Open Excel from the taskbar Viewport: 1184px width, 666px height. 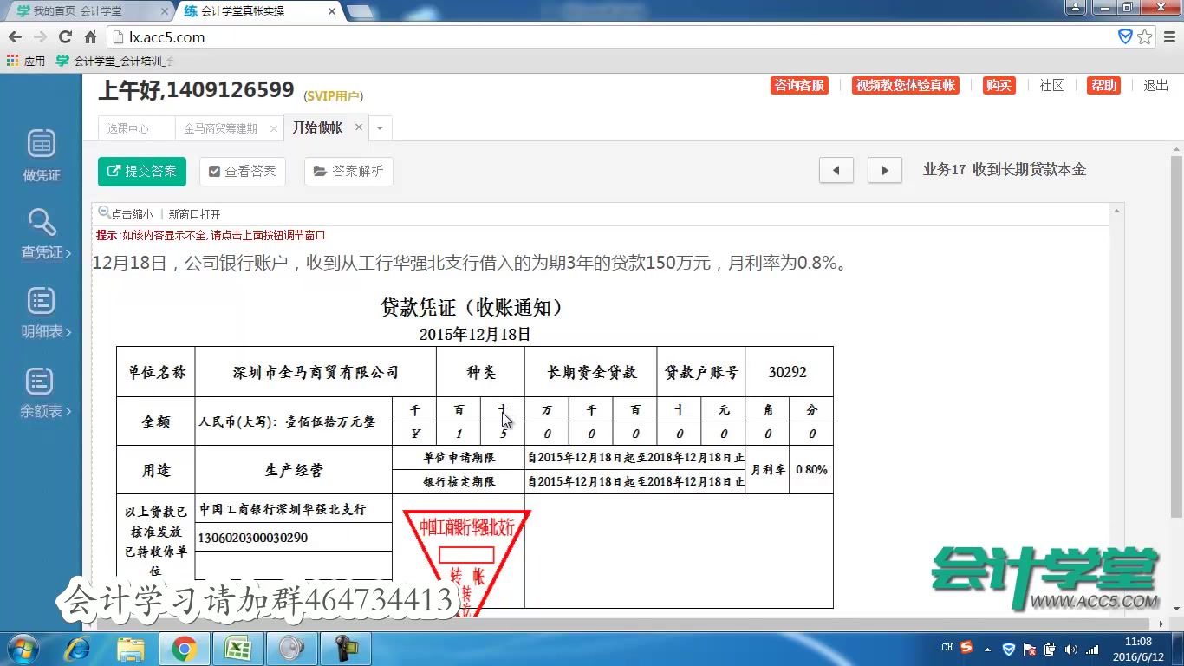tap(238, 648)
